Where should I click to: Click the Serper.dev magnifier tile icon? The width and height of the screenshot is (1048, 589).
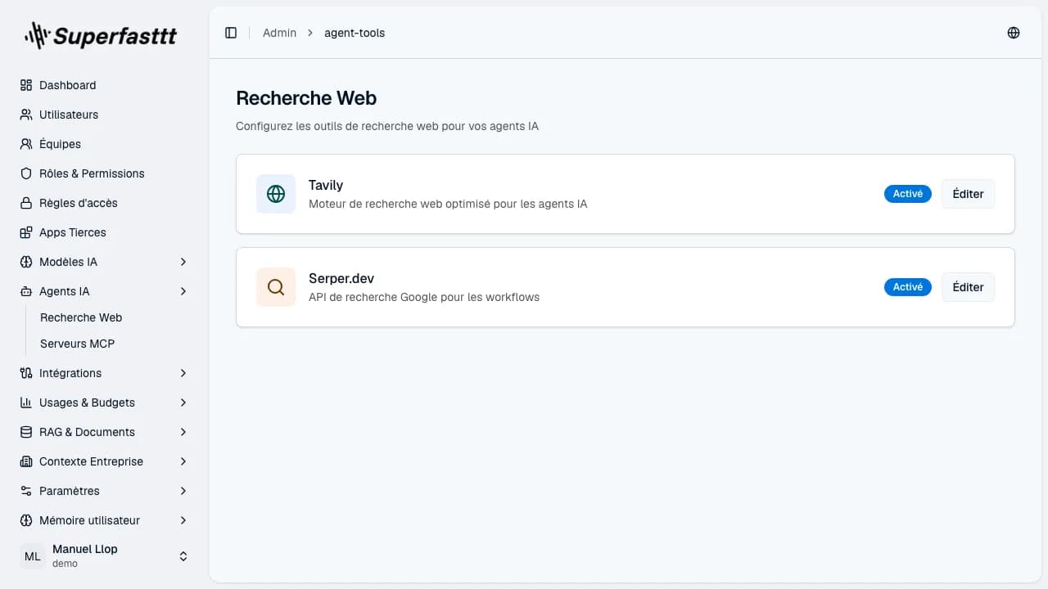click(276, 287)
